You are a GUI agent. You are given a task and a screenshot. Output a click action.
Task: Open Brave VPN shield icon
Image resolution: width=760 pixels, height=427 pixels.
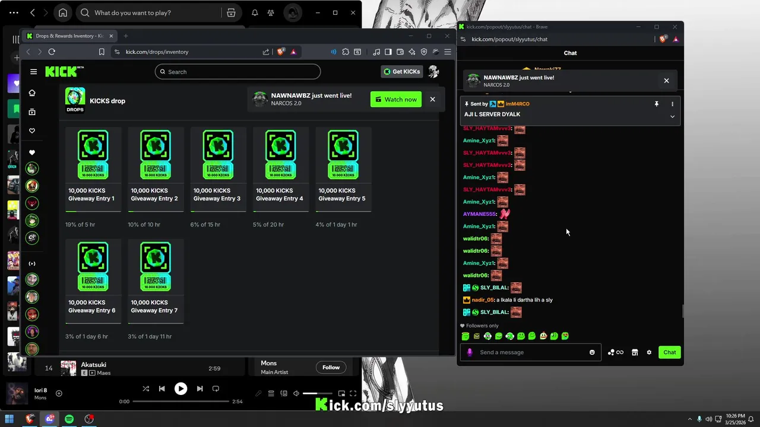[x=423, y=52]
